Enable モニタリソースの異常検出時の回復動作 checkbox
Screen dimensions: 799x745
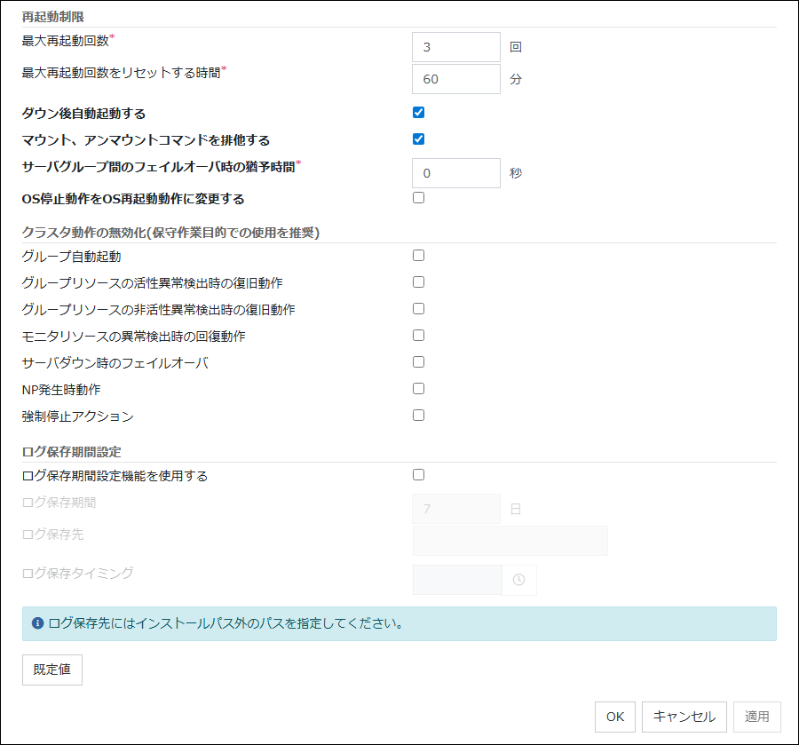click(x=418, y=335)
